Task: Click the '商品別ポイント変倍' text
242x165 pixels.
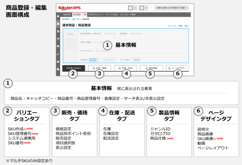Action: pyautogui.click(x=73, y=134)
